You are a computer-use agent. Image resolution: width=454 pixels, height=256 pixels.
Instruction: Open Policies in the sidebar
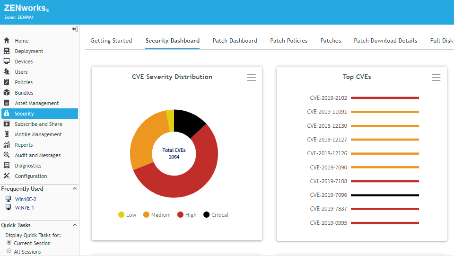click(24, 82)
